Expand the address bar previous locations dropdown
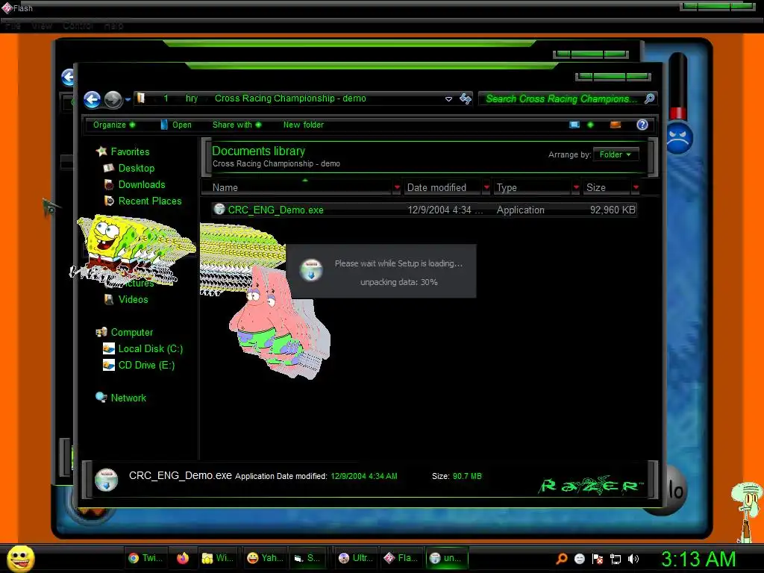764x573 pixels. click(448, 99)
